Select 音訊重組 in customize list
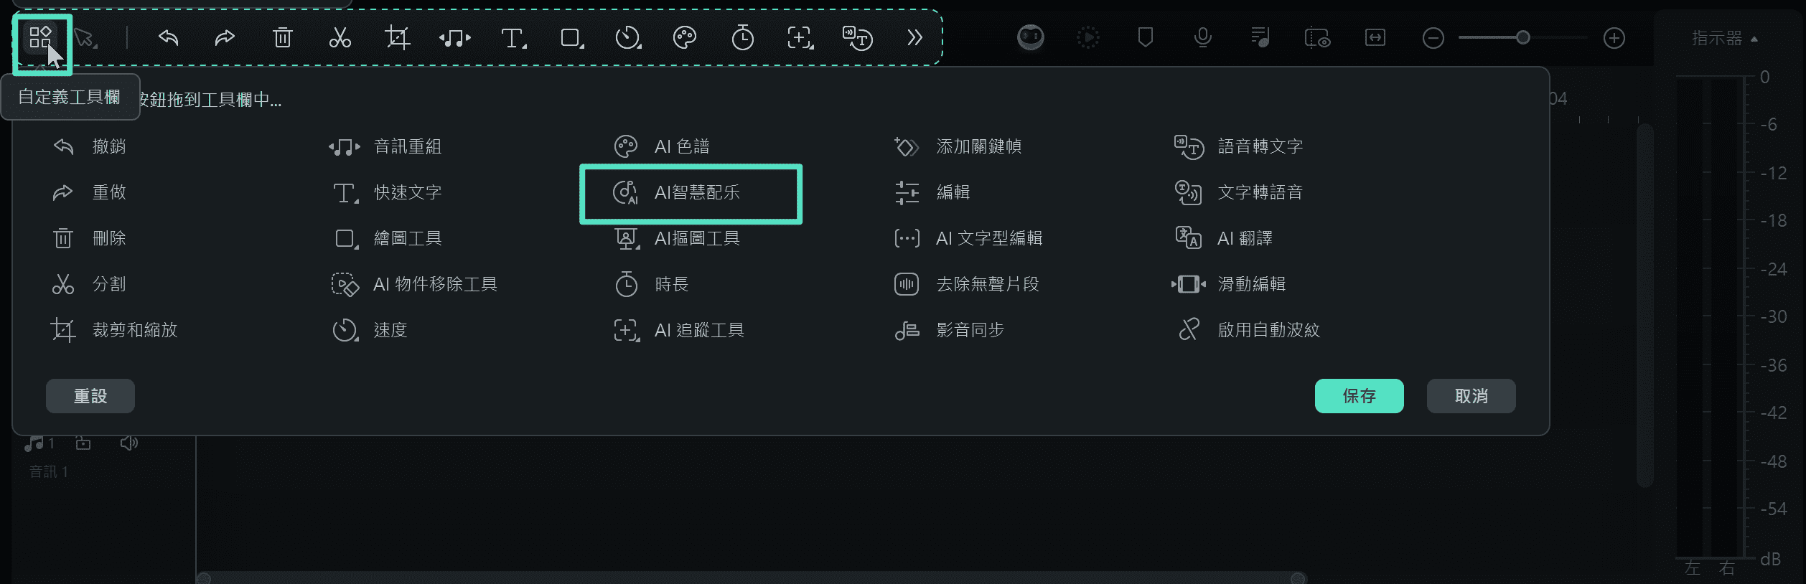1806x584 pixels. 385,146
